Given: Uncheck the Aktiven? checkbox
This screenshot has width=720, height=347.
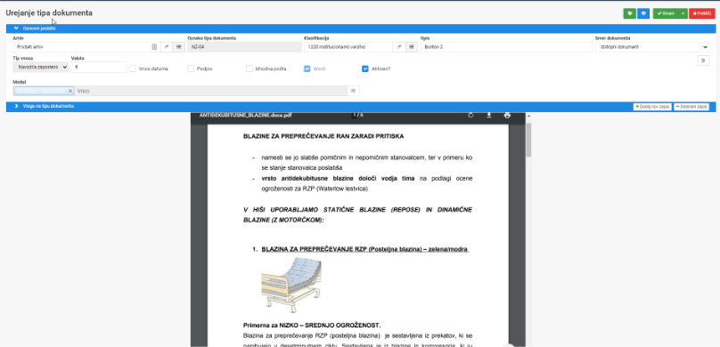Looking at the screenshot, I should pos(365,69).
